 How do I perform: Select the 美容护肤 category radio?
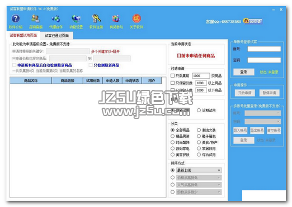click(172, 155)
